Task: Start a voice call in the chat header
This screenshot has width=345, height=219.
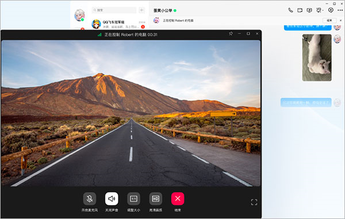Action: tap(290, 10)
